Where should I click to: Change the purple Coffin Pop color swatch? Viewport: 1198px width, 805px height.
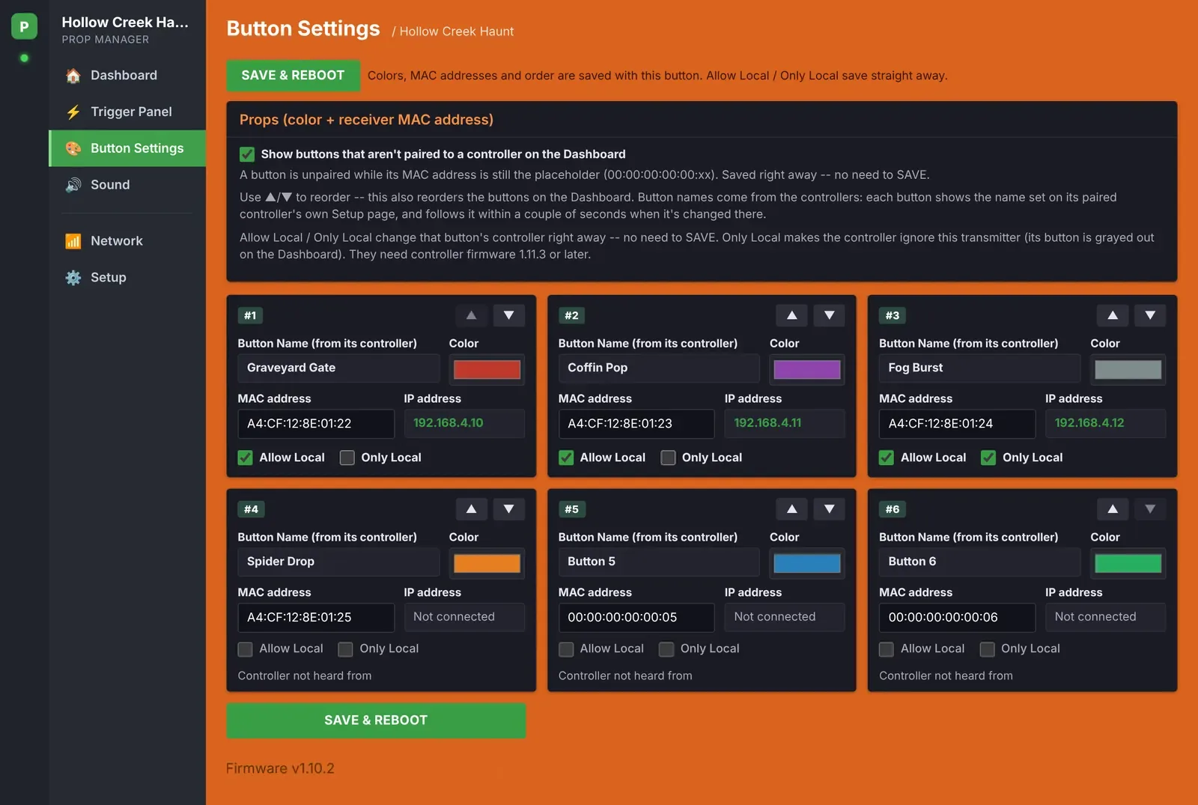pyautogui.click(x=807, y=369)
